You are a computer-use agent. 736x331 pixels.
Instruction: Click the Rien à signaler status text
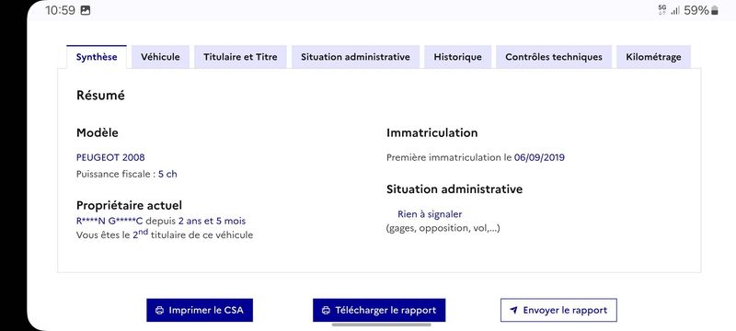(430, 214)
